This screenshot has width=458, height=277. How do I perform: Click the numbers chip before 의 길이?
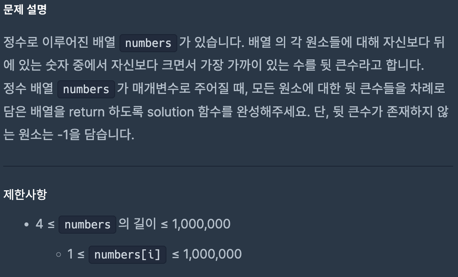tap(87, 225)
